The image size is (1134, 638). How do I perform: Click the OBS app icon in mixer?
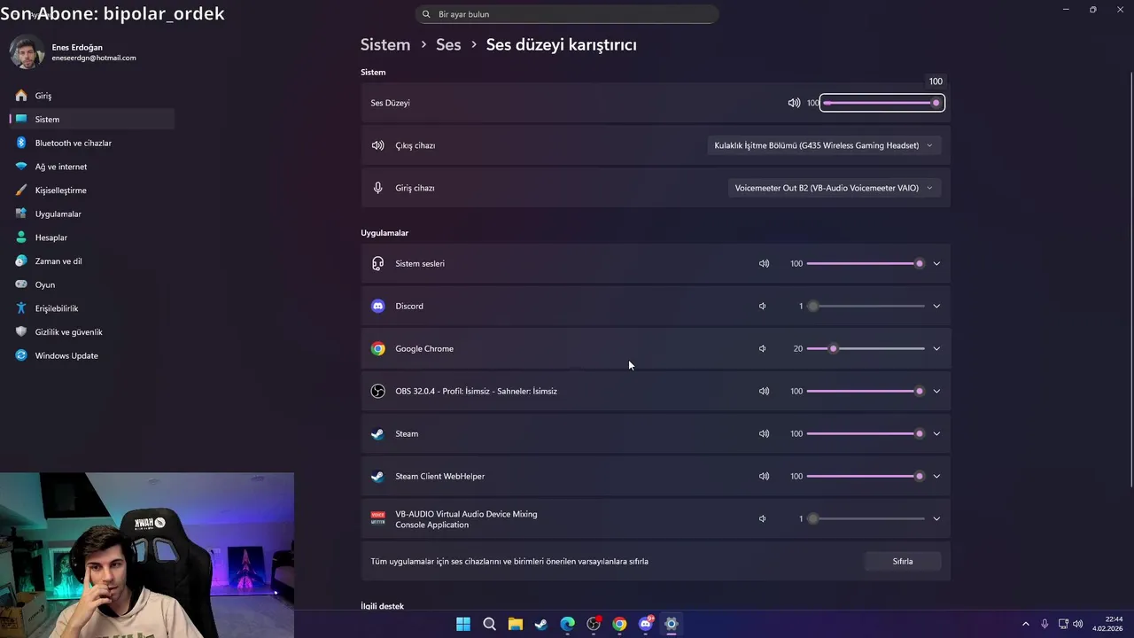[x=378, y=391]
